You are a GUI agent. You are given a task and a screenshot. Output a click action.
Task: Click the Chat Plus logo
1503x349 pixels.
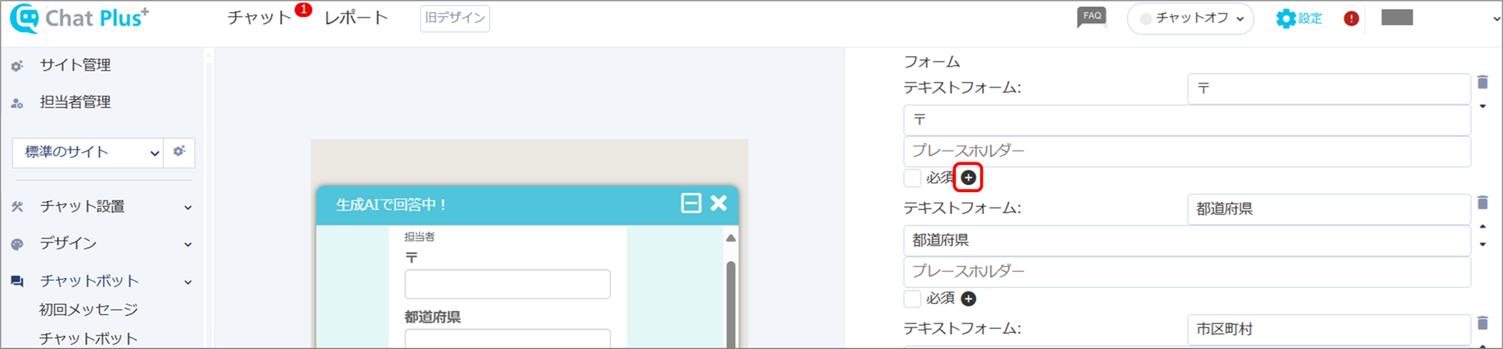[79, 18]
